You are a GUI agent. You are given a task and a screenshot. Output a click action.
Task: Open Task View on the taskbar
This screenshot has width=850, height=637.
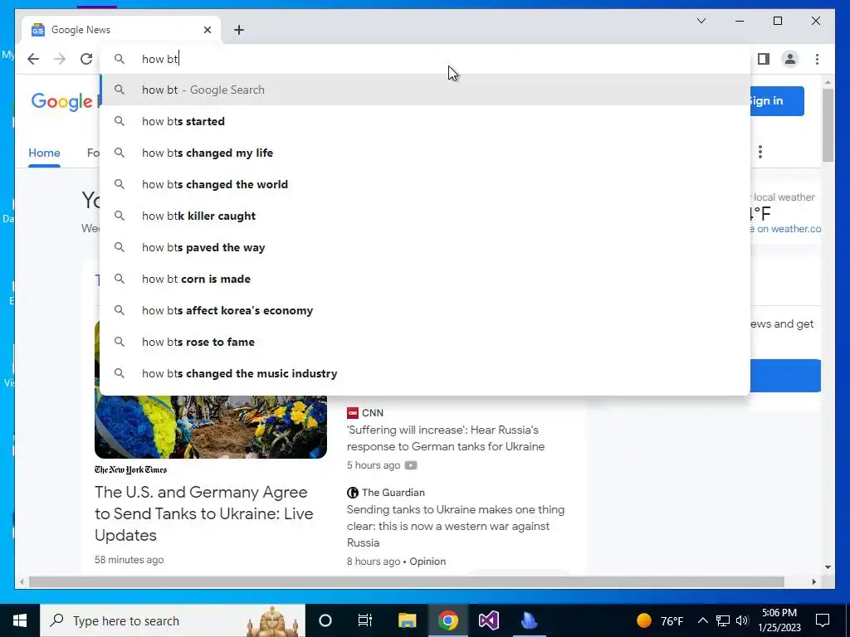click(x=365, y=620)
